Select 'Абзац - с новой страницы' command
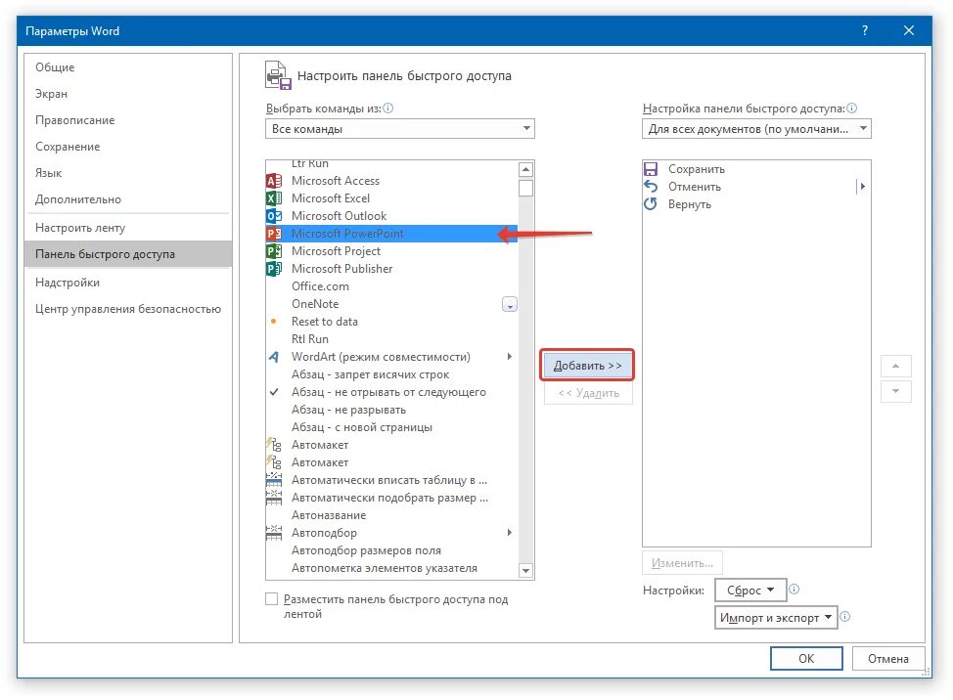The height and width of the screenshot is (700, 953). [x=392, y=427]
